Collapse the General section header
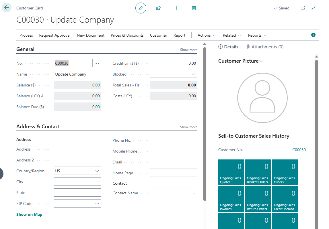 tap(26, 49)
